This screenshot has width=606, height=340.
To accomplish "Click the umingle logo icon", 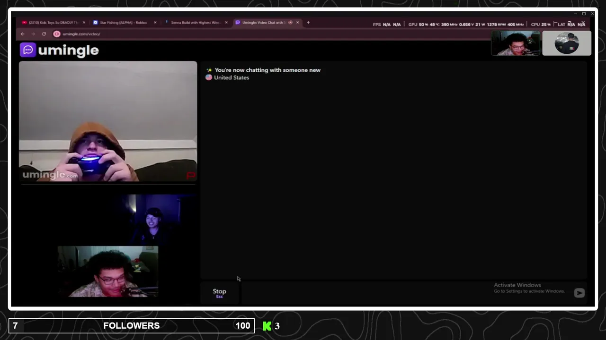I will point(28,50).
